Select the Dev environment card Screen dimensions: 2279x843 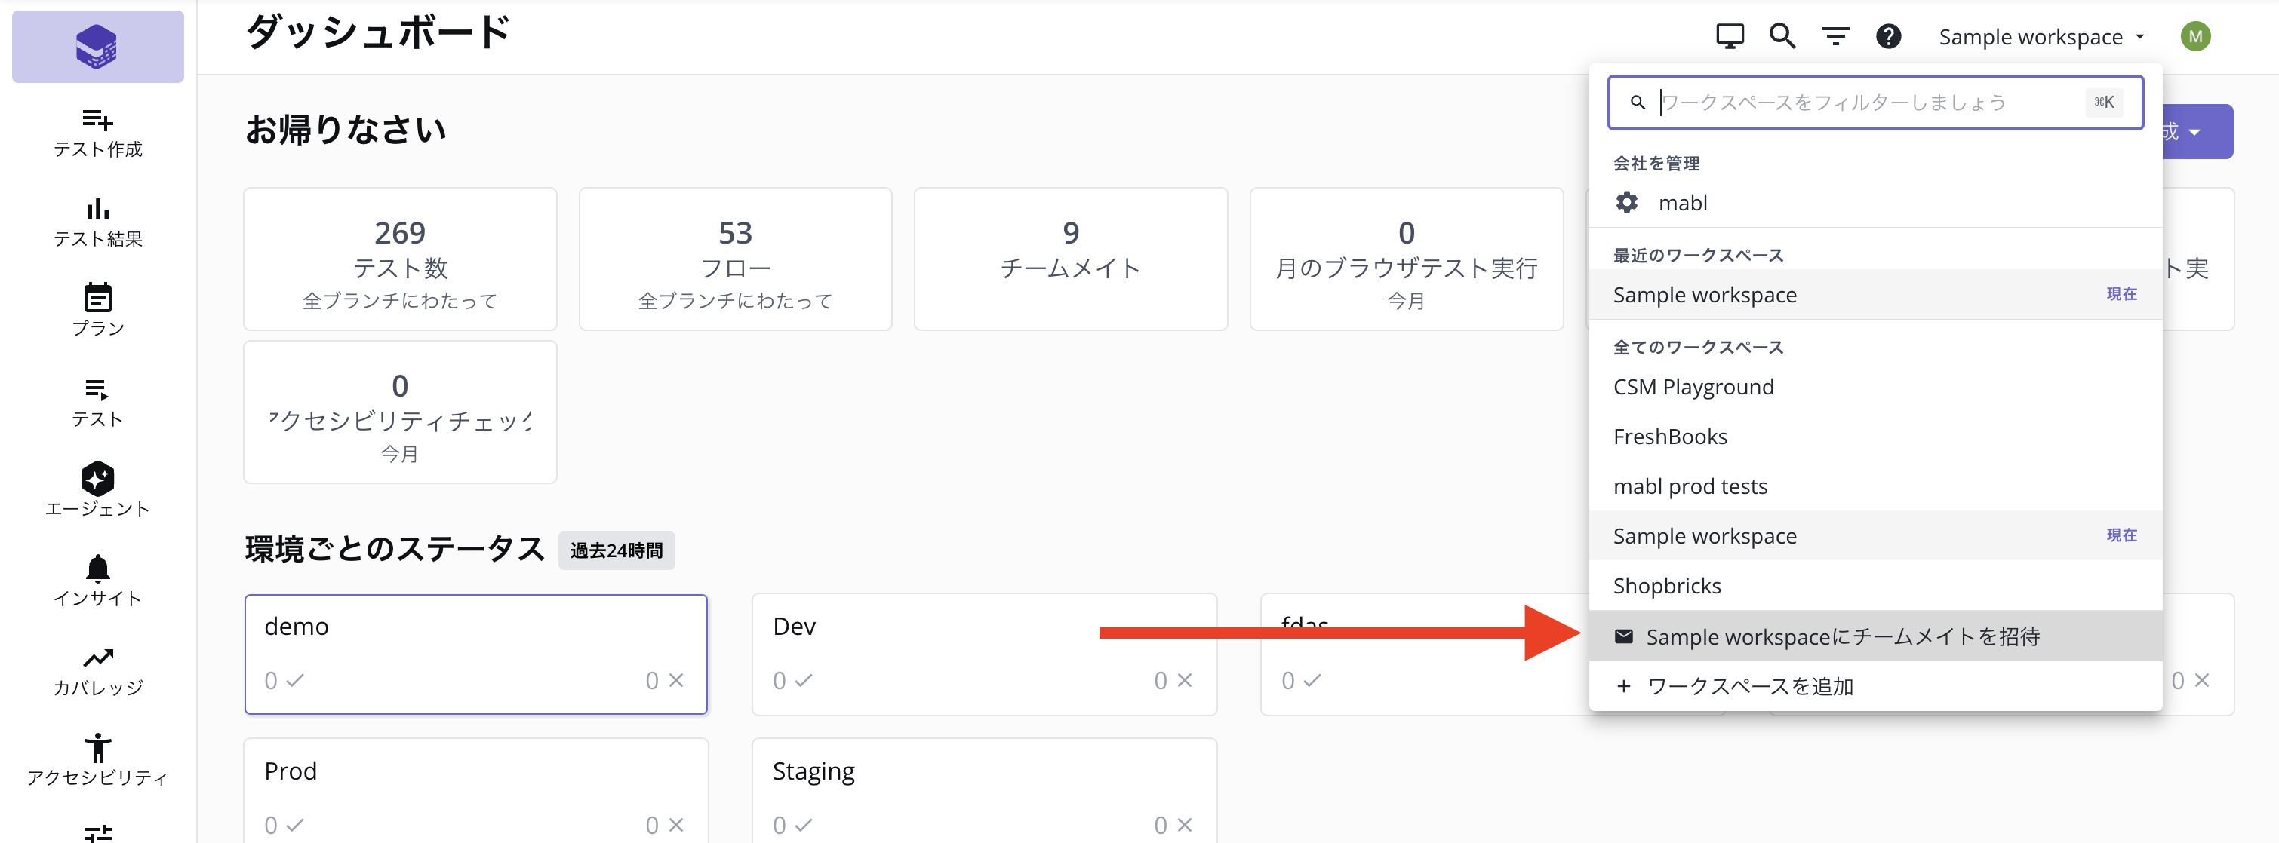[984, 654]
